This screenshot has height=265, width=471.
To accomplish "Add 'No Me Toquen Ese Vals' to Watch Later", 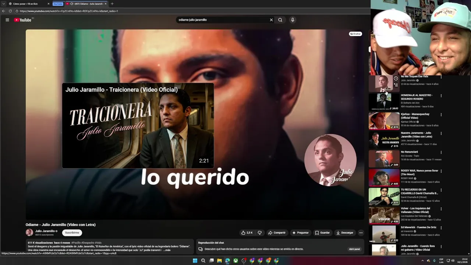I will (x=396, y=78).
